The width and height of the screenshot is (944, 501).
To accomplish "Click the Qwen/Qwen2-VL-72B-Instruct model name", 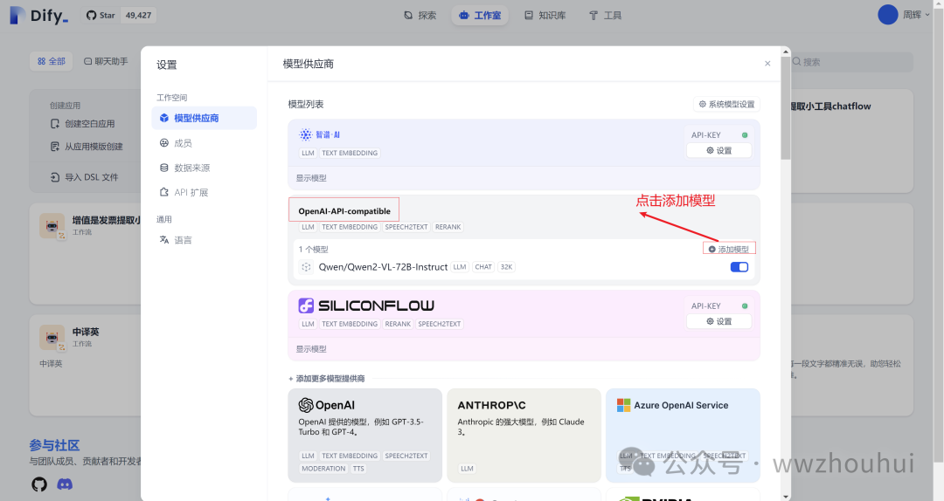I will click(383, 267).
